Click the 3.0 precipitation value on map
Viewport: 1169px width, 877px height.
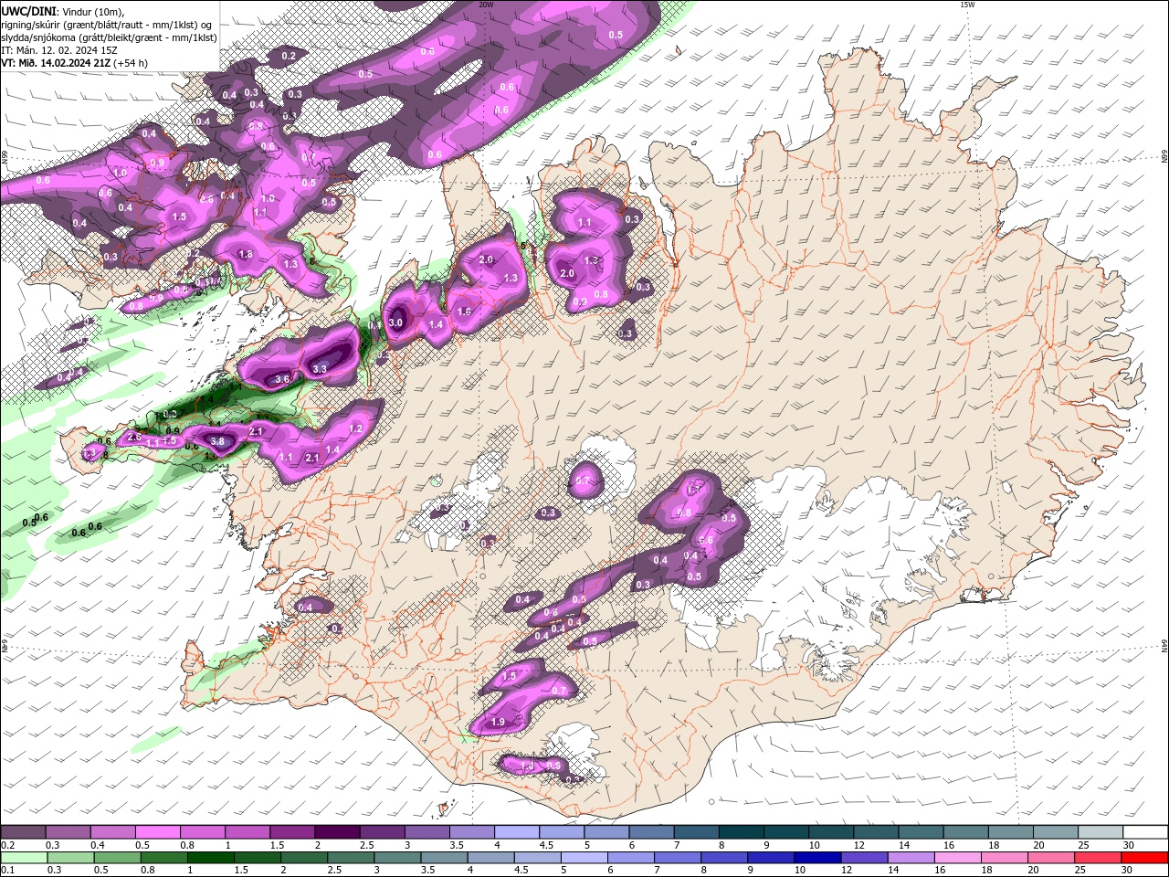pyautogui.click(x=395, y=322)
